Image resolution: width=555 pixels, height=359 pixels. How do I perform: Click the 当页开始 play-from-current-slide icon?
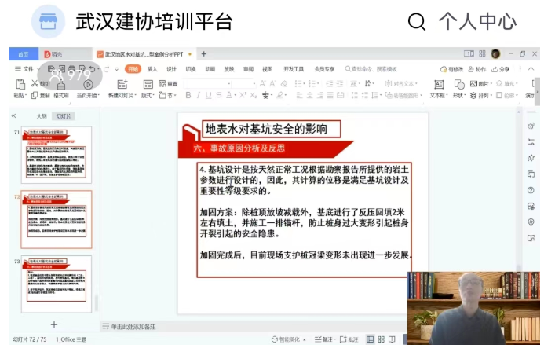[x=87, y=84]
